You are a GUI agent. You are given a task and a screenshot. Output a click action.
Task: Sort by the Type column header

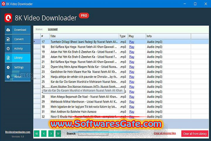pos(123,36)
